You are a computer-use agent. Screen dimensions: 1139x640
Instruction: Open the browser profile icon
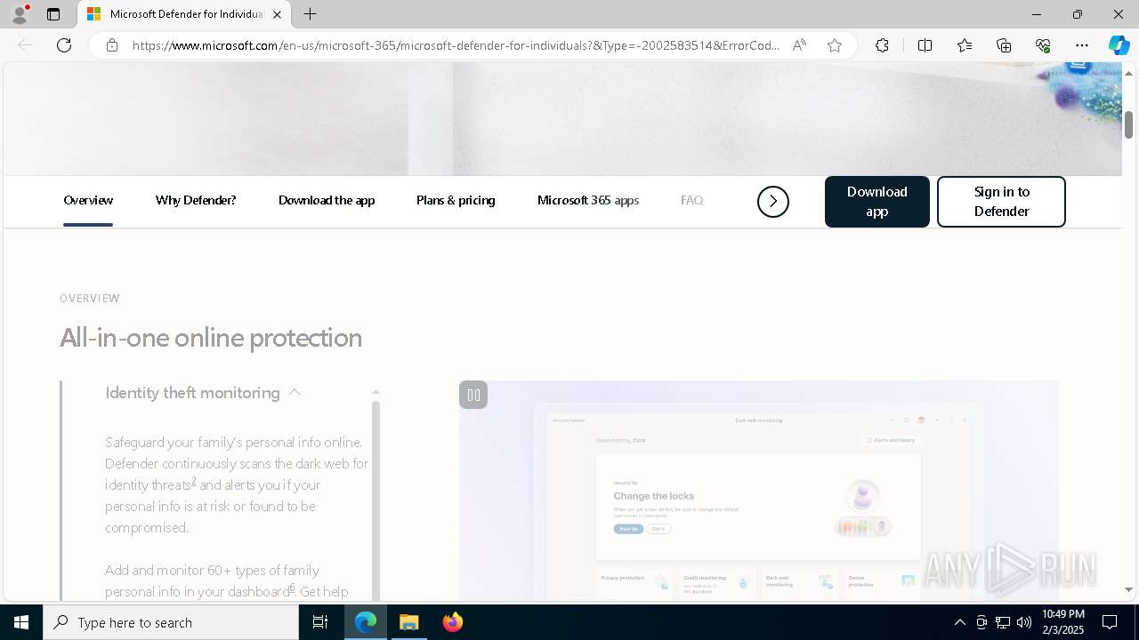20,14
